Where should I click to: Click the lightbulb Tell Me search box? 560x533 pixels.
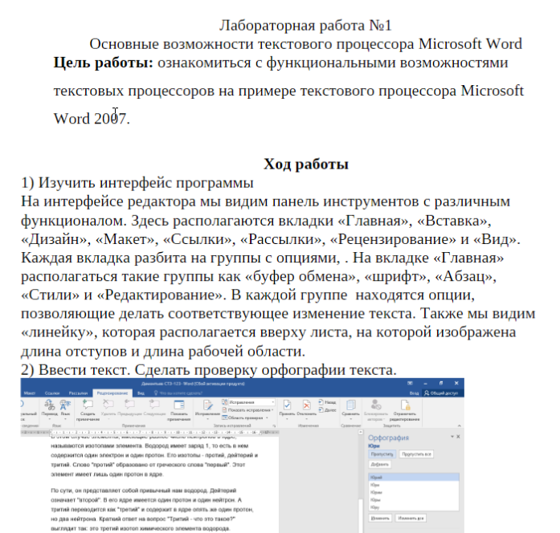[178, 393]
